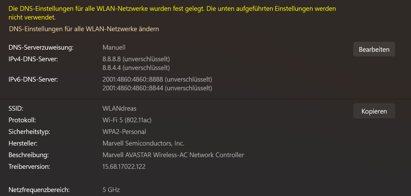
Task: Click the Marvell Semiconductors, Inc. manufacturer value
Action: [143, 143]
